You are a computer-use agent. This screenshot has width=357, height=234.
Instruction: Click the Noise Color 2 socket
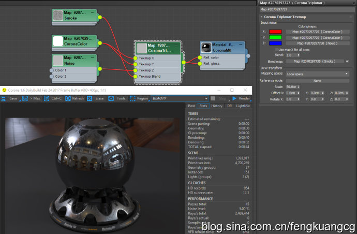coord(52,76)
